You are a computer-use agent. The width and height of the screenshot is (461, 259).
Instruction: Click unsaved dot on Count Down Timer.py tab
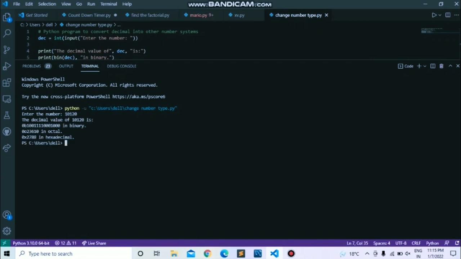tap(115, 15)
